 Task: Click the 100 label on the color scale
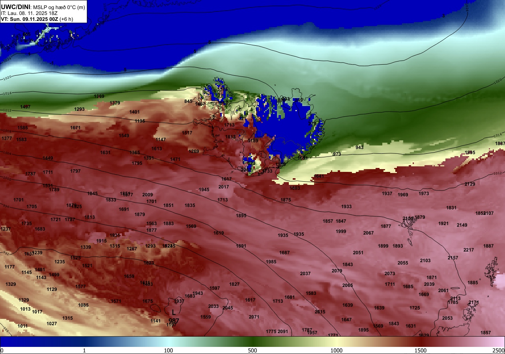[168, 350]
